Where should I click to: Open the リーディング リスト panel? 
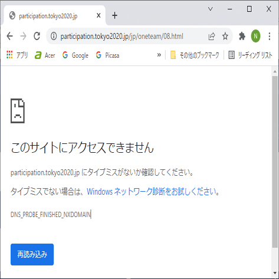pos(251,55)
